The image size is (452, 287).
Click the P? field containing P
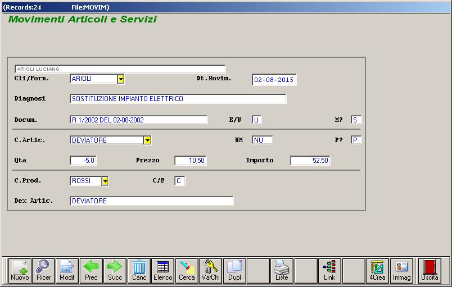[356, 140]
